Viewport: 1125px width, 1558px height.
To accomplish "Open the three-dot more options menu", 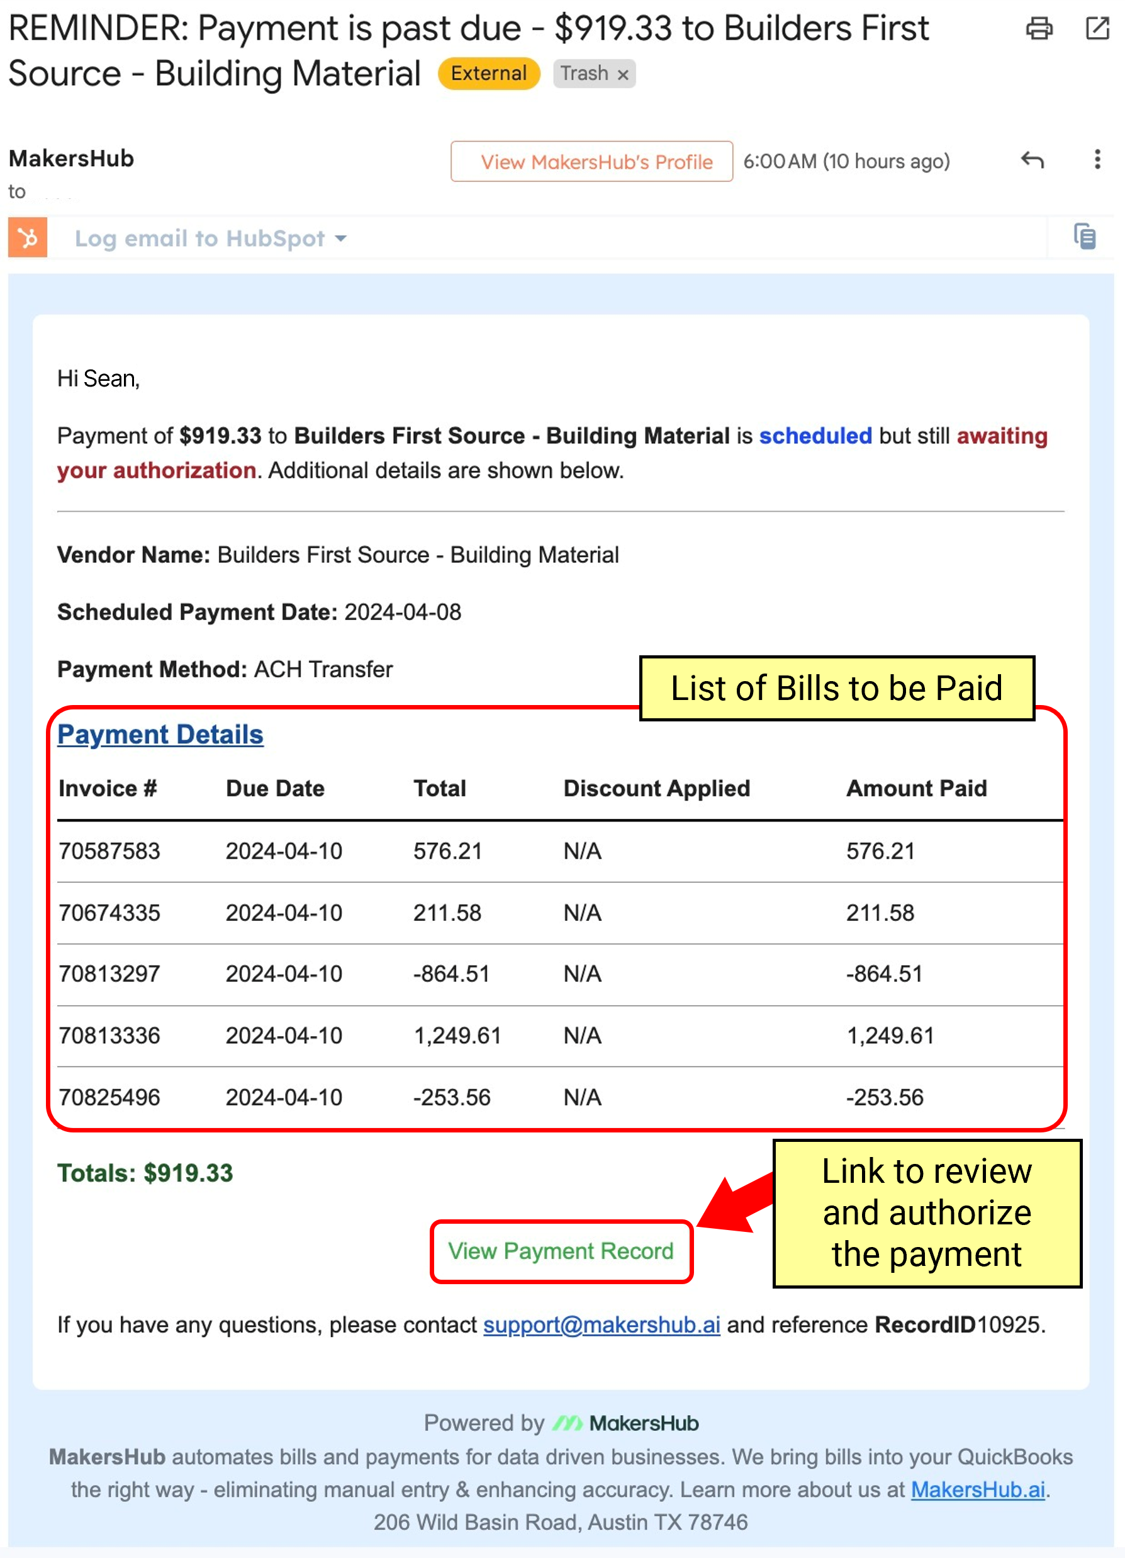I will point(1097,159).
